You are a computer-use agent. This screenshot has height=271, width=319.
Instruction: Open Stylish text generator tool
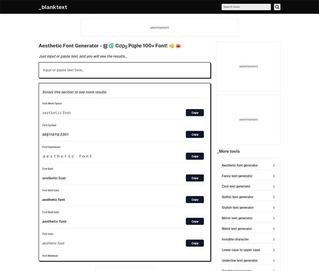[x=238, y=208]
